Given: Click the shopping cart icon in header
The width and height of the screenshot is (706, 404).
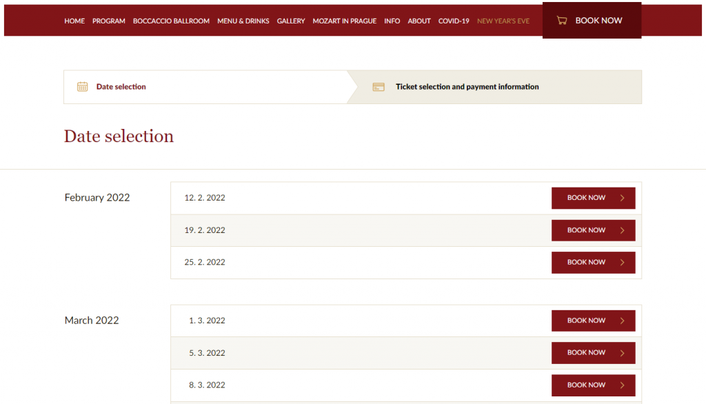Looking at the screenshot, I should (562, 21).
